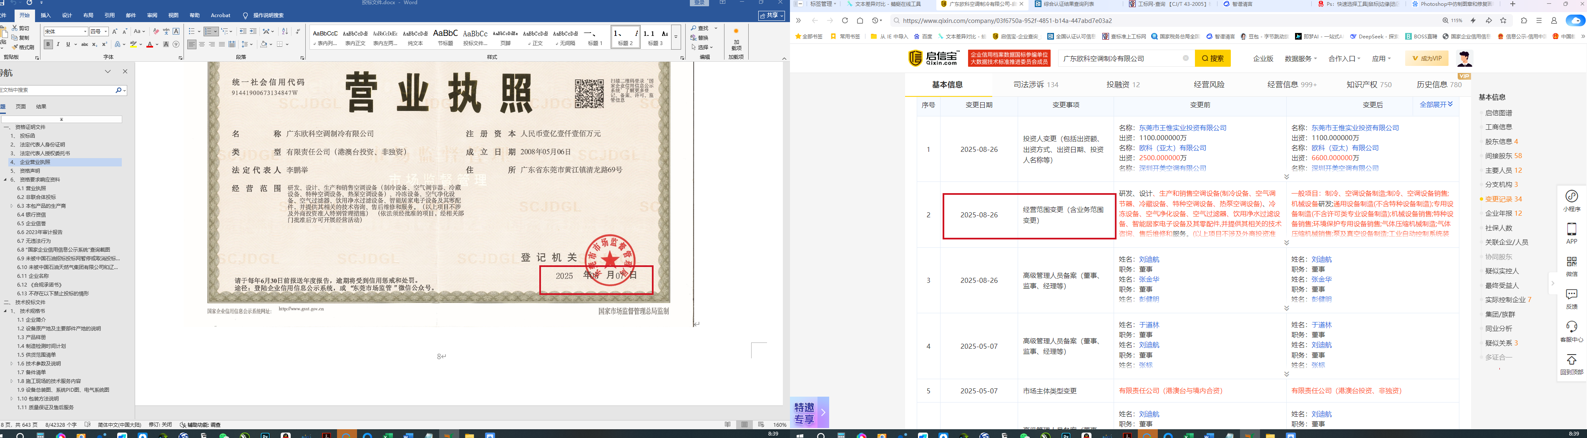This screenshot has width=1587, height=438.
Task: Open the 微信 QR code widget
Action: [x=1572, y=266]
